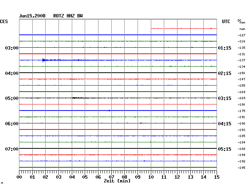Image resolution: width=247 pixels, height=187 pixels.
Task: Click the Zeit [min] axis title
Action: (117, 181)
